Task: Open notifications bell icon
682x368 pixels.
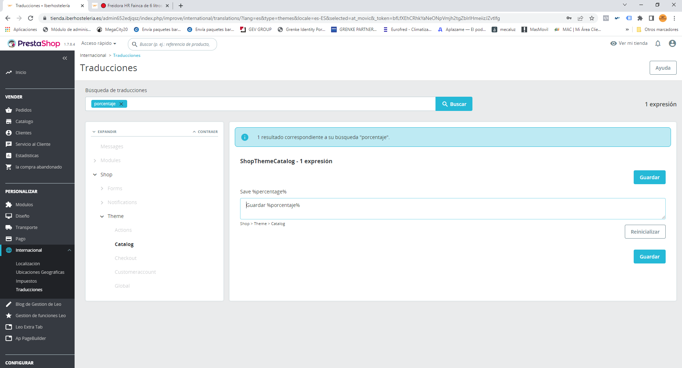Action: pos(658,43)
